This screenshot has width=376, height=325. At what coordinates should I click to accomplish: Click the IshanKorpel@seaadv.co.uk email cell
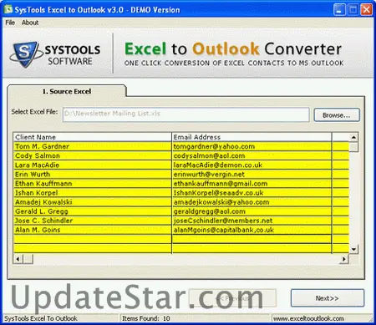click(x=252, y=193)
